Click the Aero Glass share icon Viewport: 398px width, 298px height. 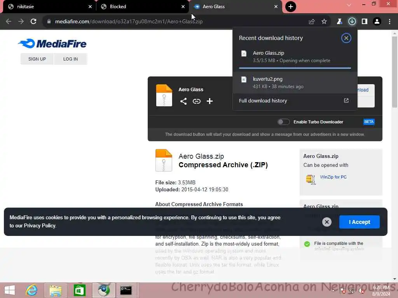(x=183, y=101)
